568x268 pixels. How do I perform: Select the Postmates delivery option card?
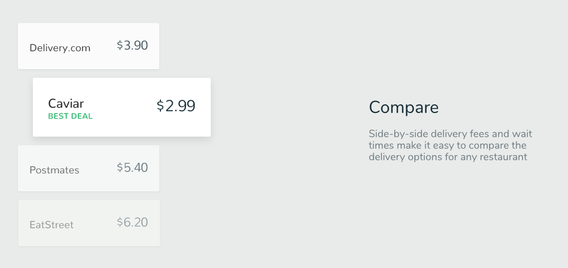tap(88, 168)
